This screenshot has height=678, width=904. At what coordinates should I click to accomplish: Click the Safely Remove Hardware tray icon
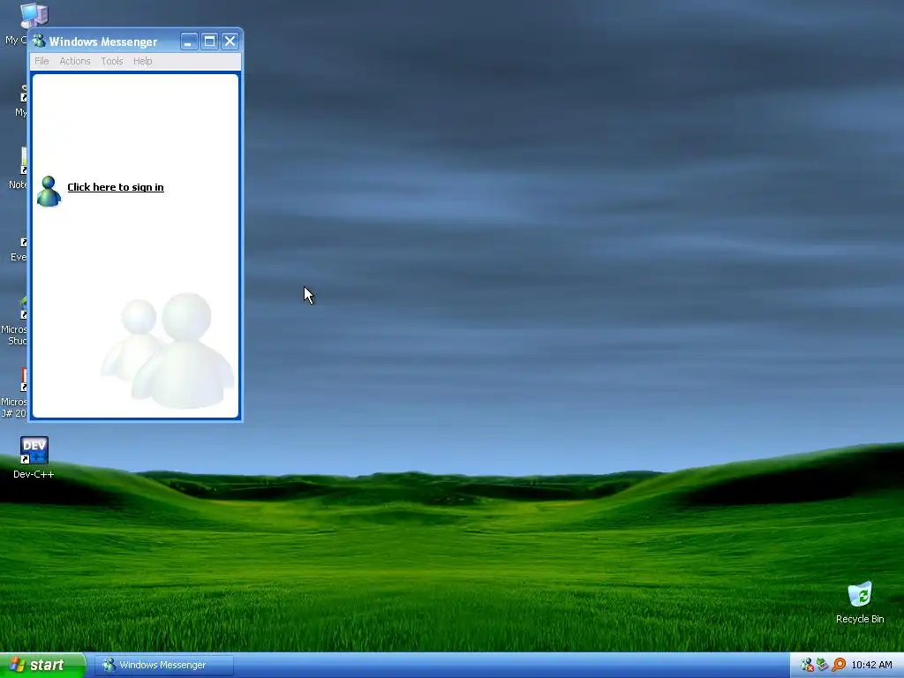coord(823,665)
